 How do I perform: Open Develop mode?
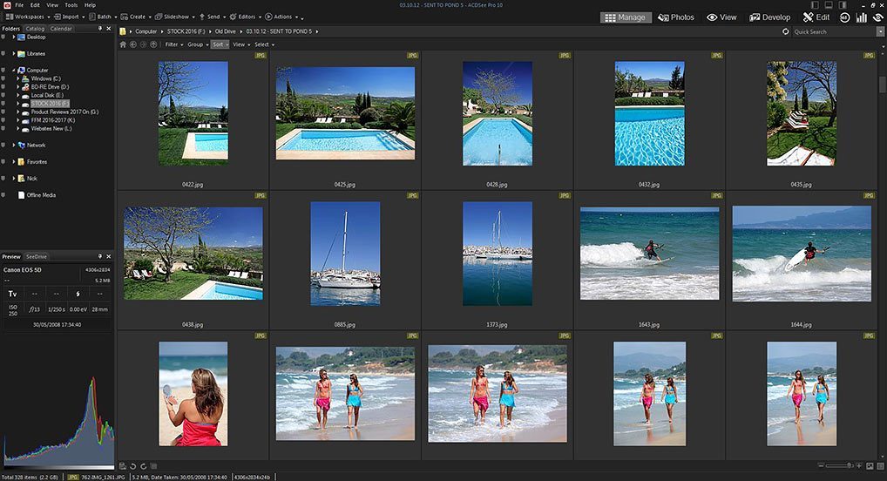click(769, 17)
